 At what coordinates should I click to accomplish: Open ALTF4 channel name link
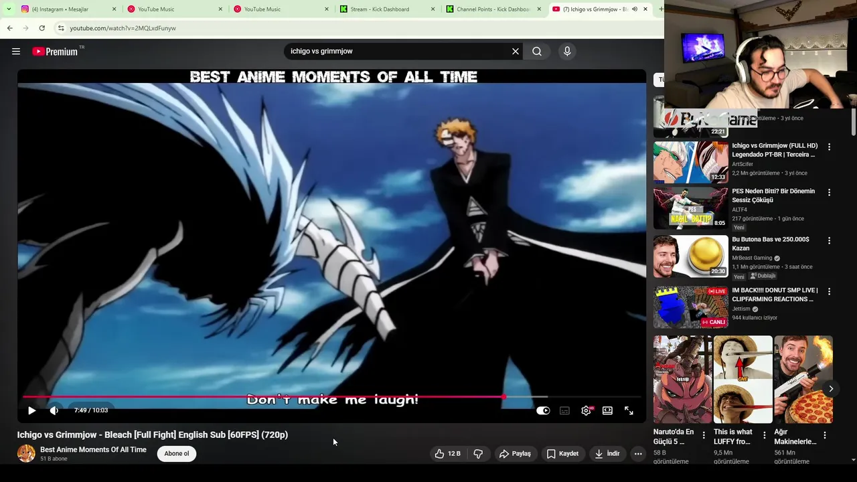point(739,210)
